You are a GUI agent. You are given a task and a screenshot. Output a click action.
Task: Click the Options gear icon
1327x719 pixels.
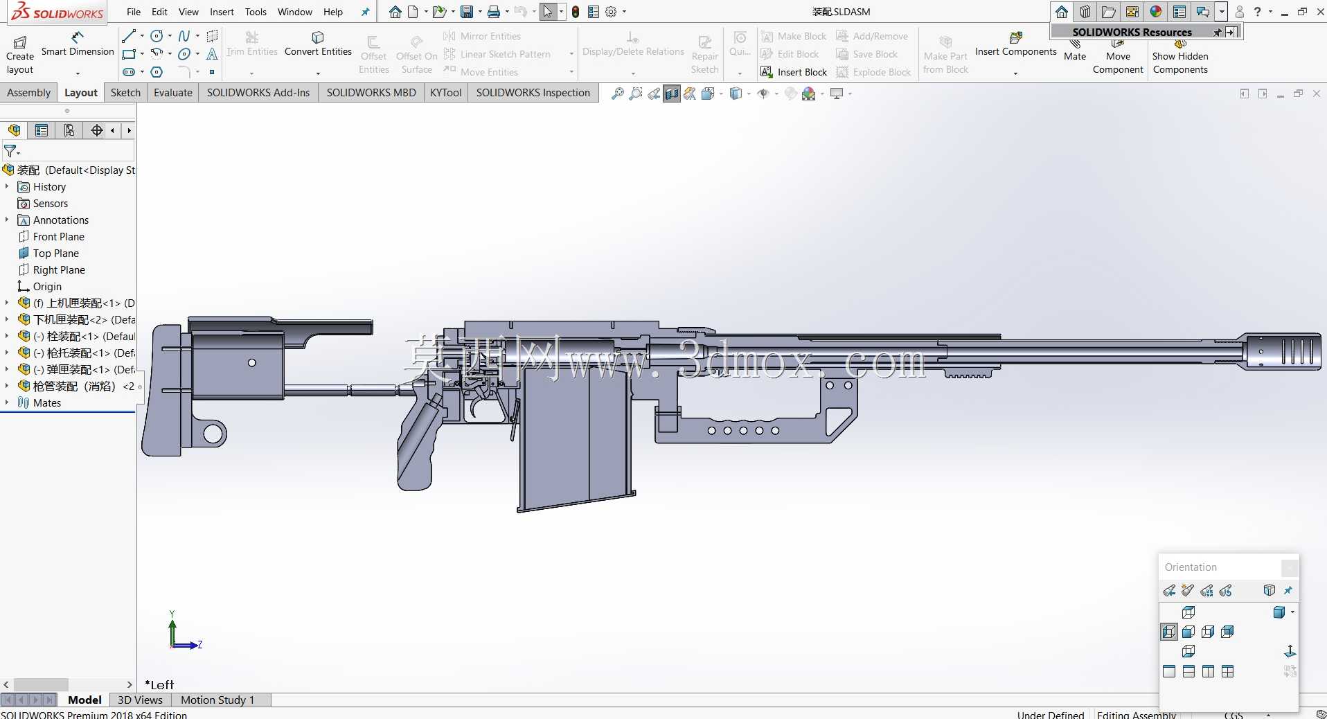coord(611,12)
